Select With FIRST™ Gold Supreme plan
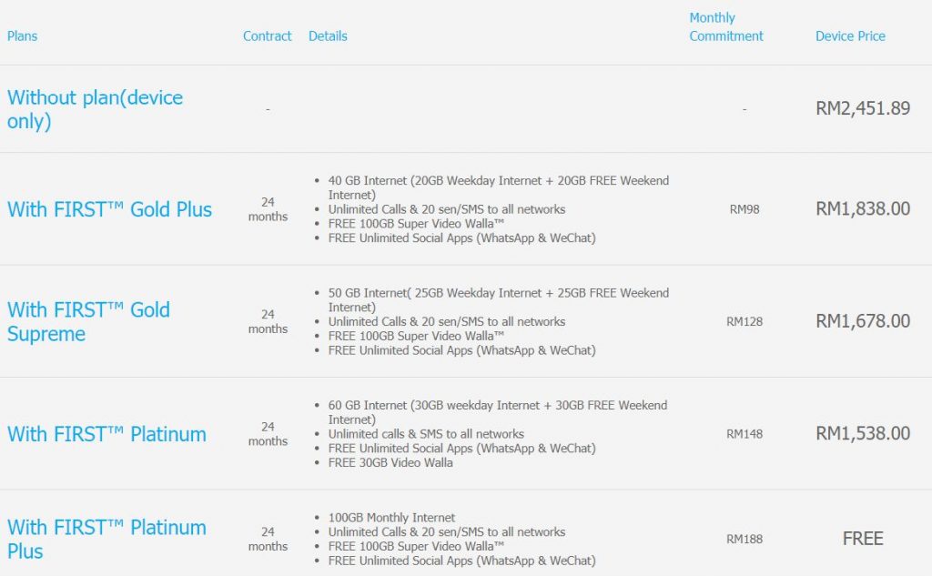The image size is (932, 576). [x=88, y=321]
